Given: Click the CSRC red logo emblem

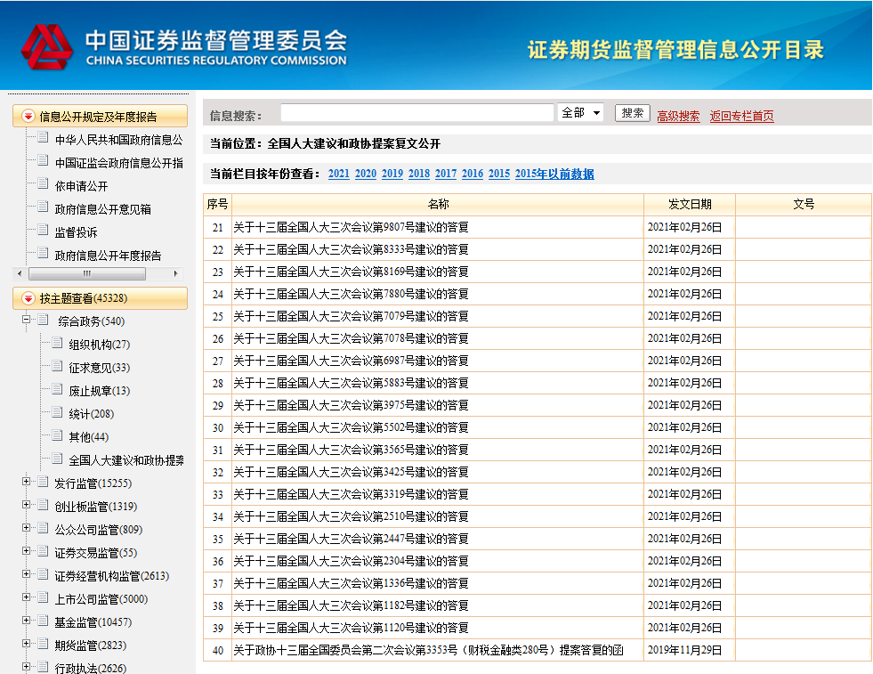Looking at the screenshot, I should [x=47, y=46].
